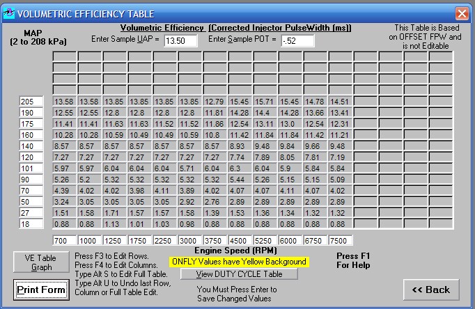
Task: Select RPM column header 7500
Action: tap(341, 241)
